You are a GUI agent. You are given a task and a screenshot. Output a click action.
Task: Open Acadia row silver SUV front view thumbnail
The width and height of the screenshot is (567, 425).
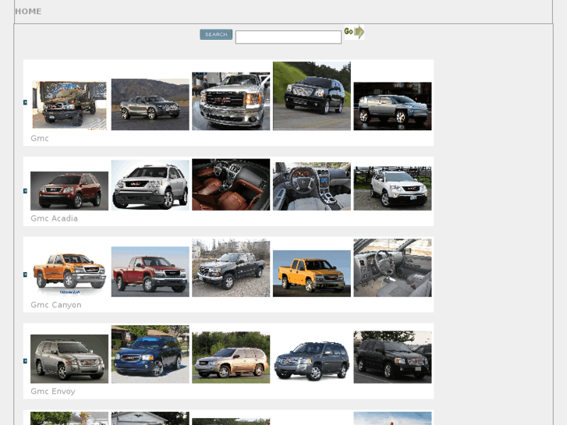coord(150,185)
